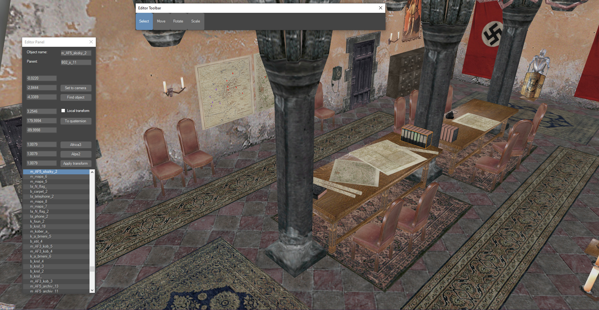Click the first scale field 1,0079
This screenshot has width=599, height=310.
coord(41,144)
